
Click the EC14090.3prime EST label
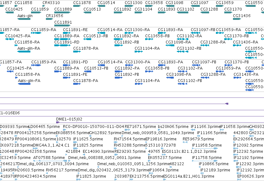(x=98, y=151)
